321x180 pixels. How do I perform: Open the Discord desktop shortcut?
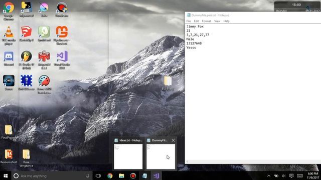click(9, 56)
